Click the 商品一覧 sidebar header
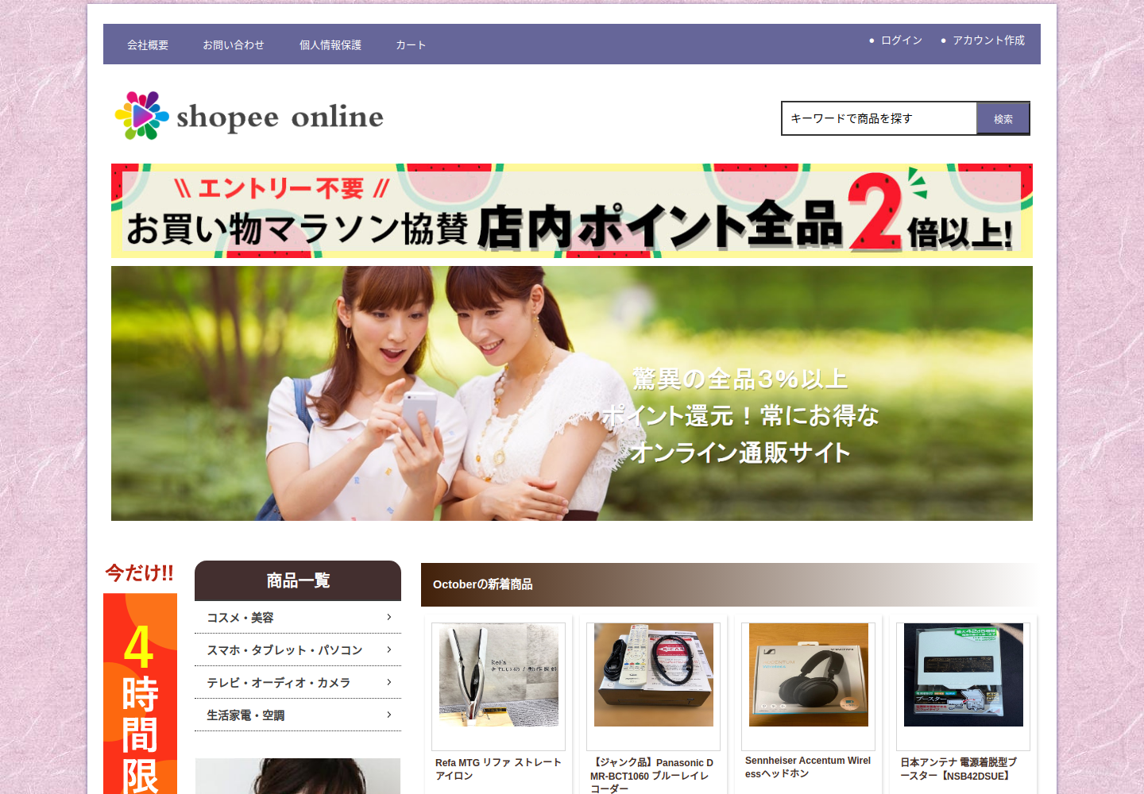 click(298, 581)
